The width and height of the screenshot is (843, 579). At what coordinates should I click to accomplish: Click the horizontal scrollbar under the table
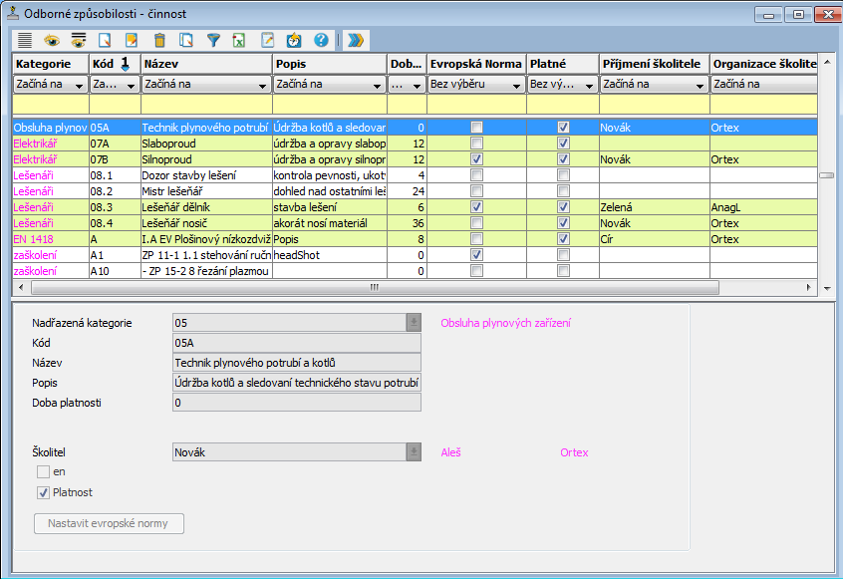point(375,288)
